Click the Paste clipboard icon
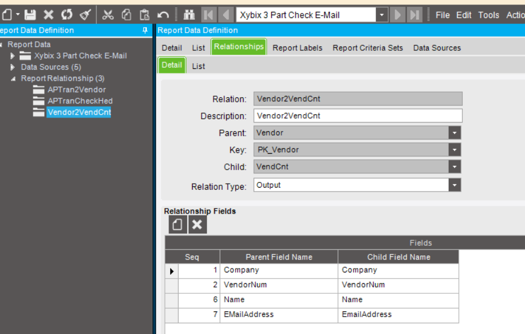 144,15
